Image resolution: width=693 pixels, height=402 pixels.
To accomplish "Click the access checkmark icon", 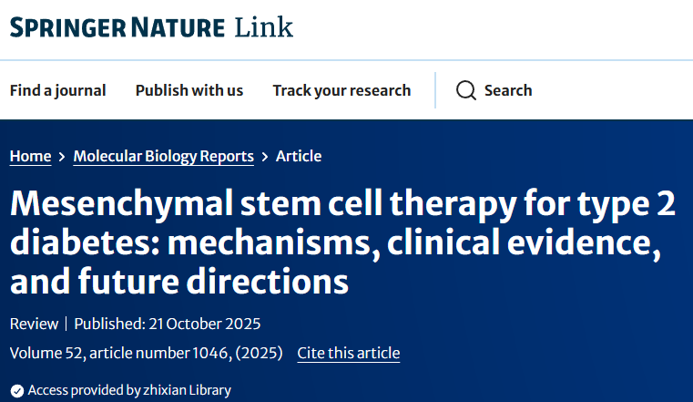I will click(x=17, y=390).
